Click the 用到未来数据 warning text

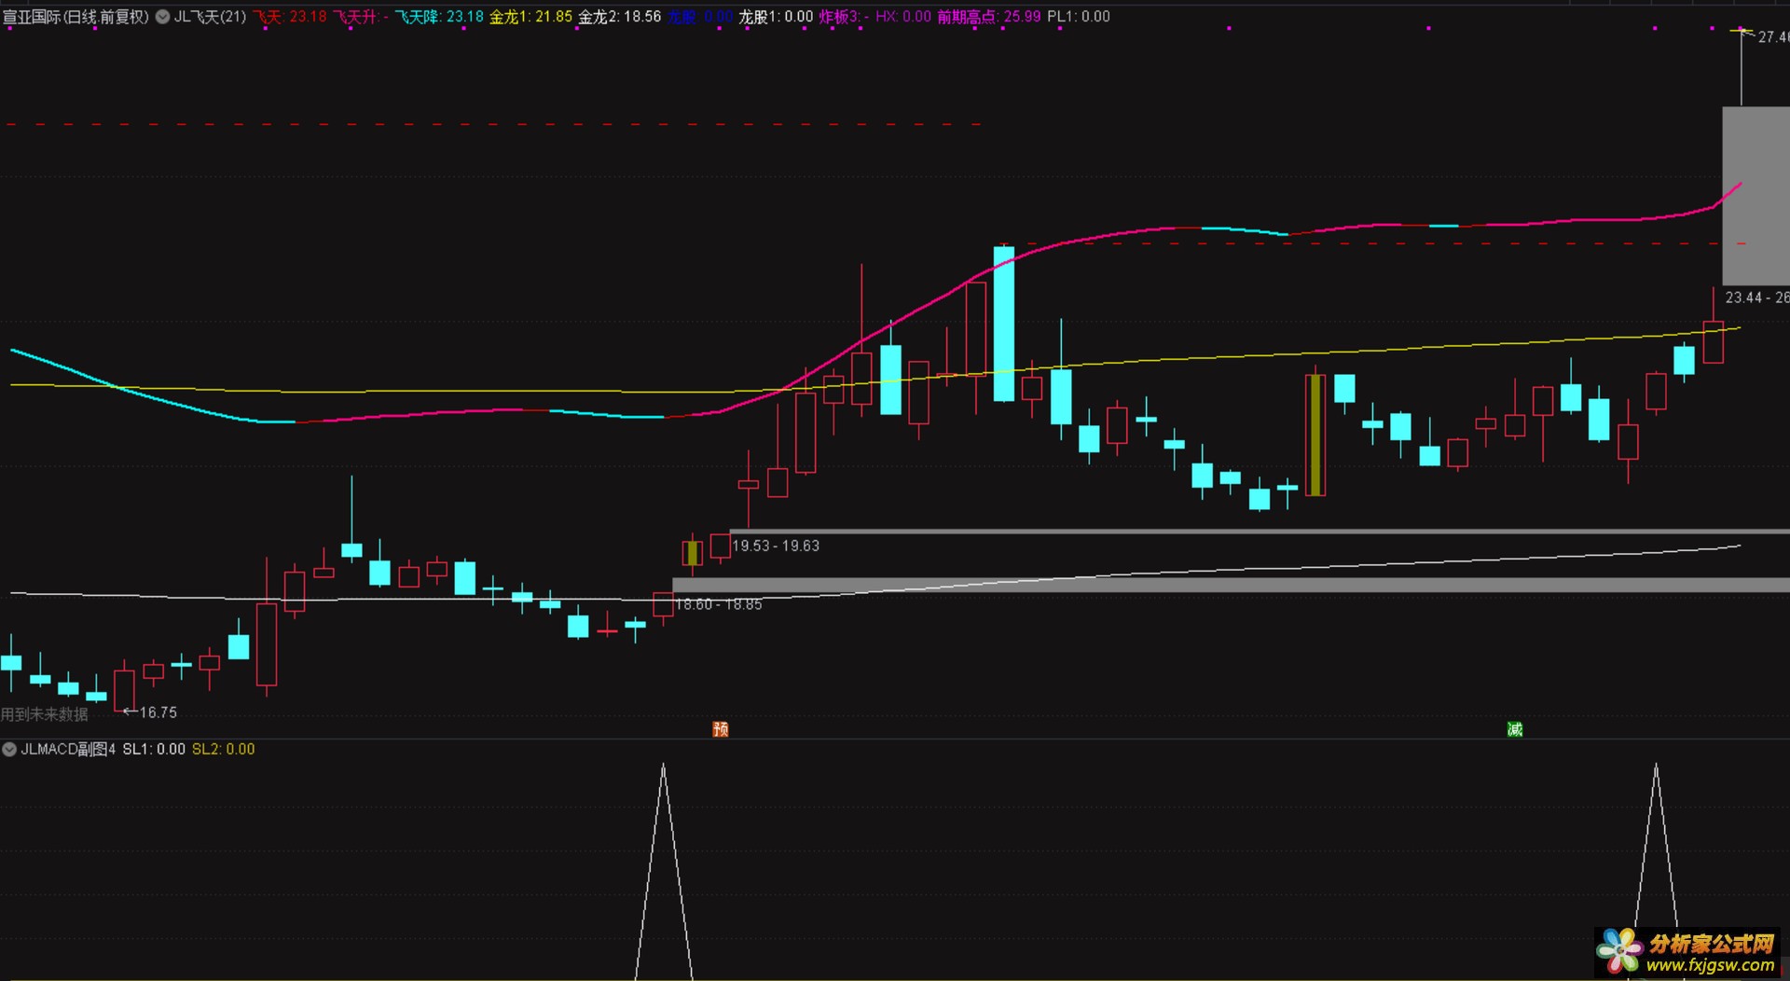(45, 714)
